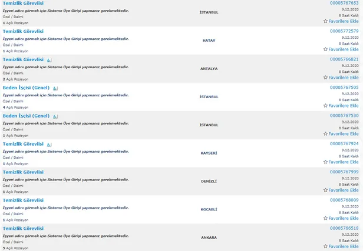The image size is (363, 251).
Task: Open job number 00005767505
Action: coord(344,87)
